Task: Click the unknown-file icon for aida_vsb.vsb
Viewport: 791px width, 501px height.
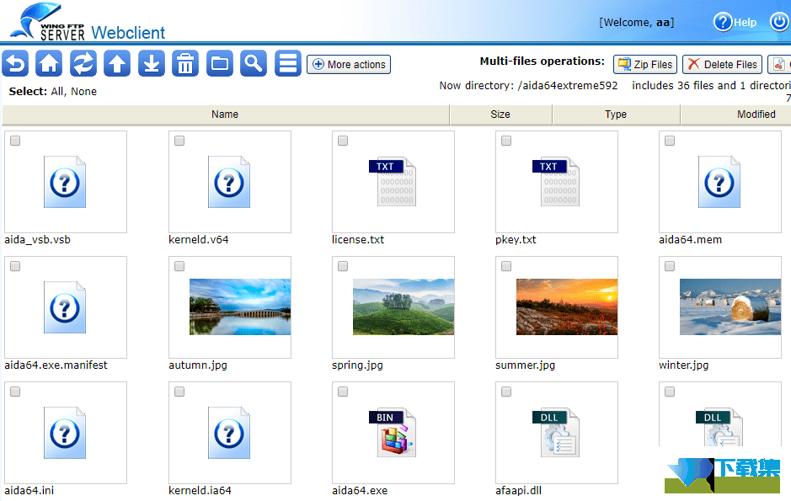Action: coord(65,182)
